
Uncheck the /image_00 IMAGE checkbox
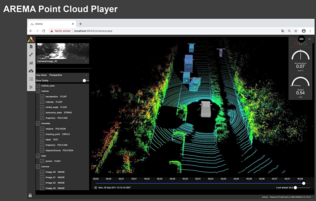[x=42, y=172]
